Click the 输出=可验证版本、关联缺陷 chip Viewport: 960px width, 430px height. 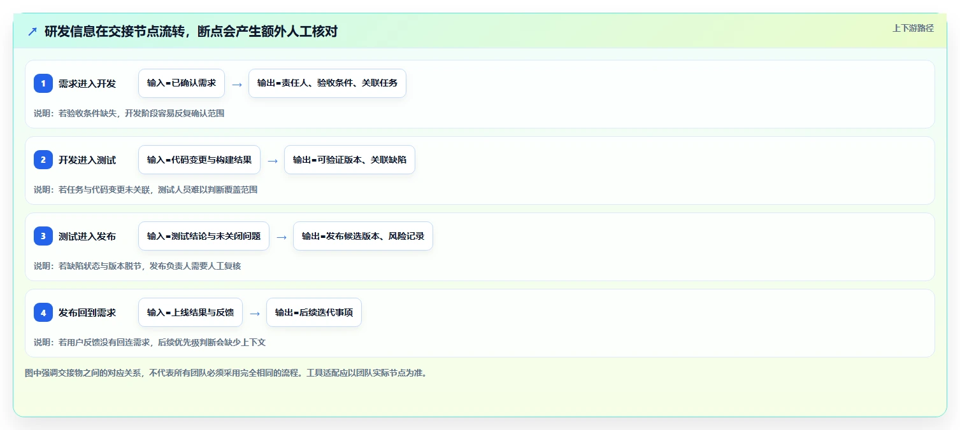pos(350,160)
